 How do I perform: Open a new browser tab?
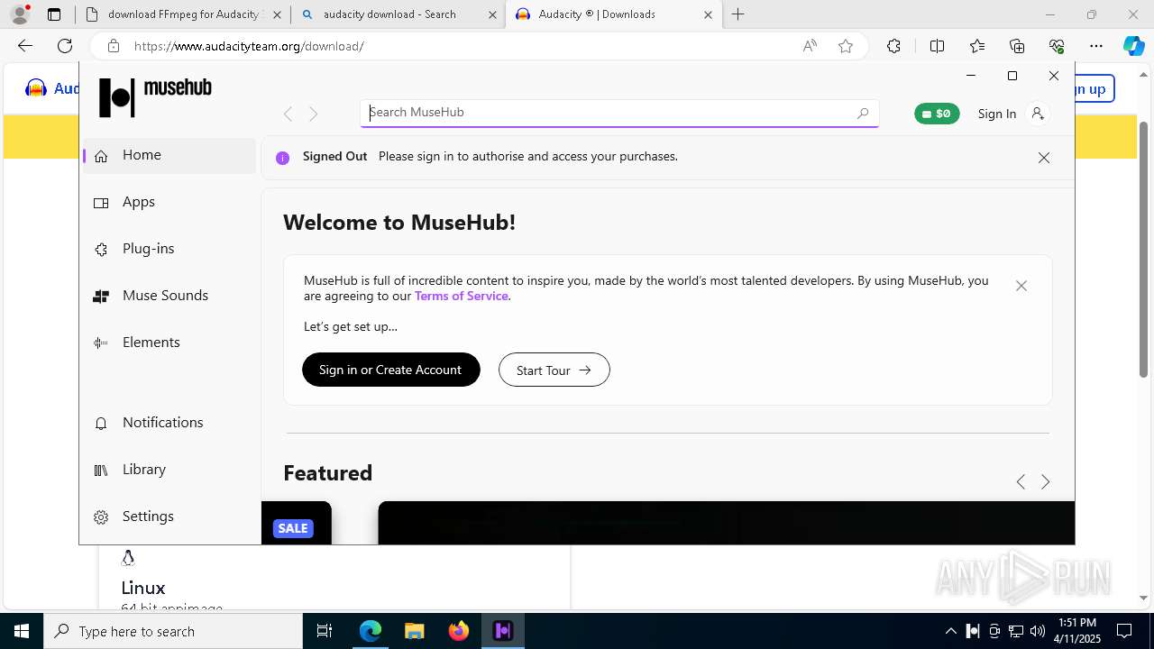point(738,14)
